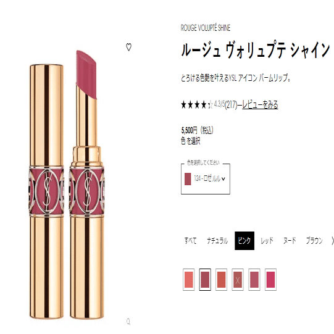
Task: Click dropdown chevron beside ロゼルル
Action: tap(223, 179)
